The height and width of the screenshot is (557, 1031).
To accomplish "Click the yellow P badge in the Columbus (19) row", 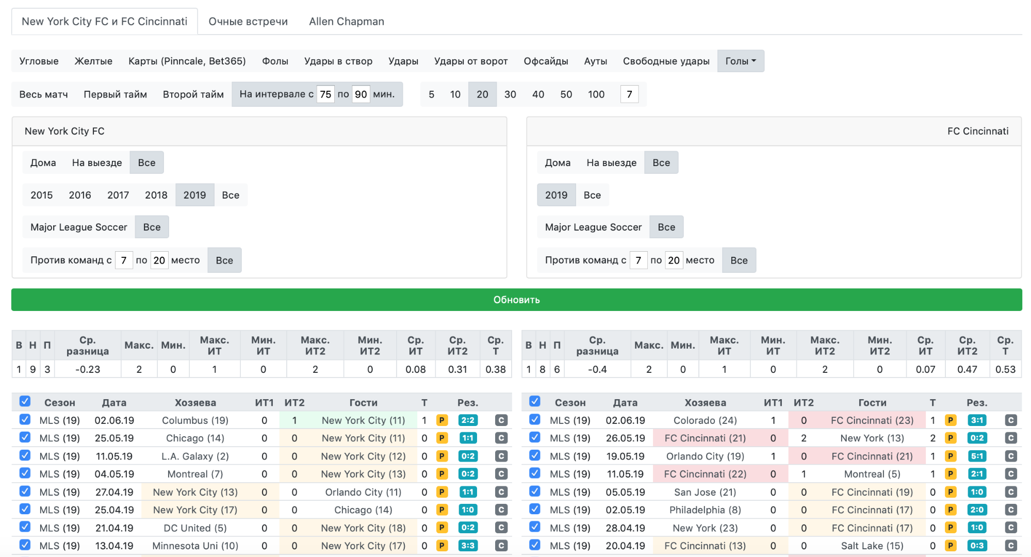I will tap(441, 420).
